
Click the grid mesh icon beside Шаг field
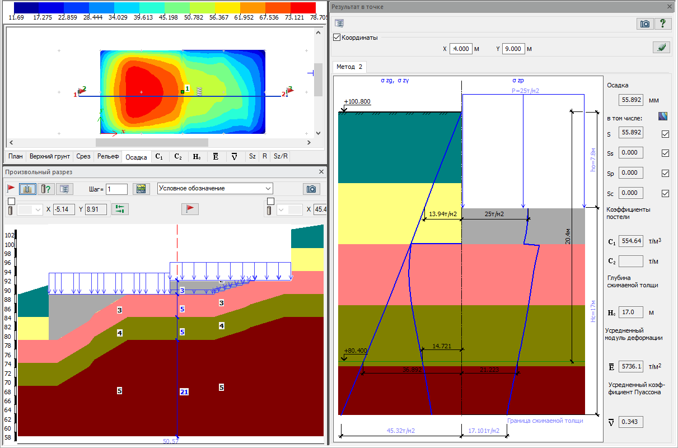[141, 189]
